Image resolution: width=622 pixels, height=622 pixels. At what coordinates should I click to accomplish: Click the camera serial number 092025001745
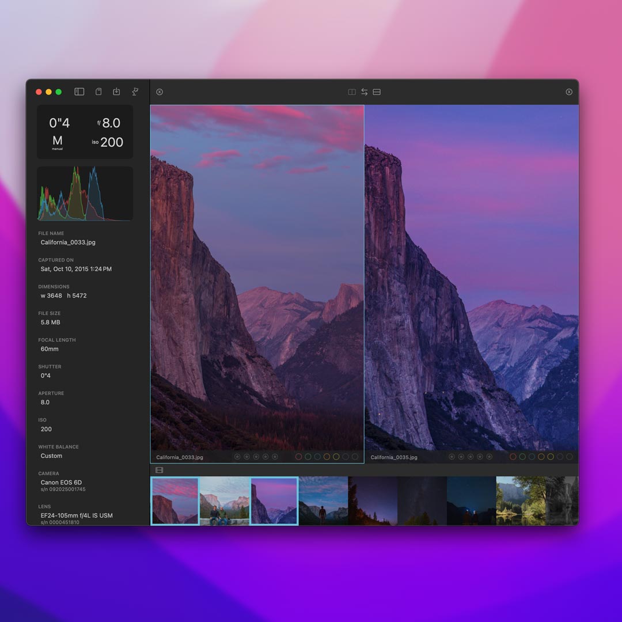click(x=63, y=490)
